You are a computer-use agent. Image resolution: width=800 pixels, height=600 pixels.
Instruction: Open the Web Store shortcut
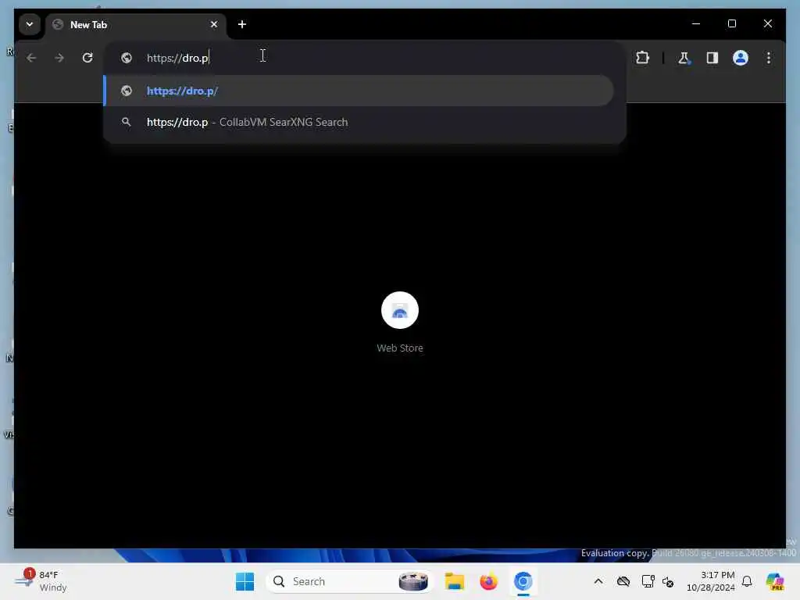[x=400, y=321]
